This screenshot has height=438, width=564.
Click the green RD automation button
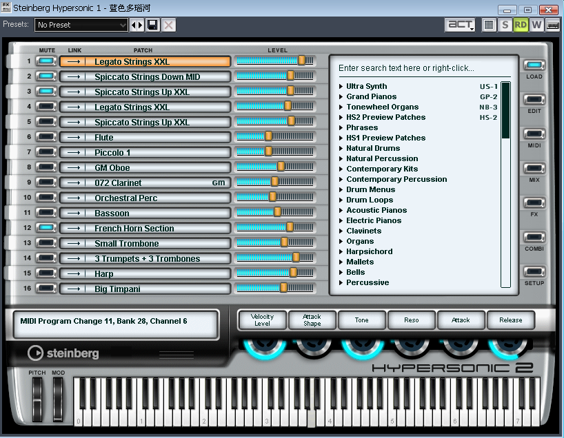click(x=521, y=25)
